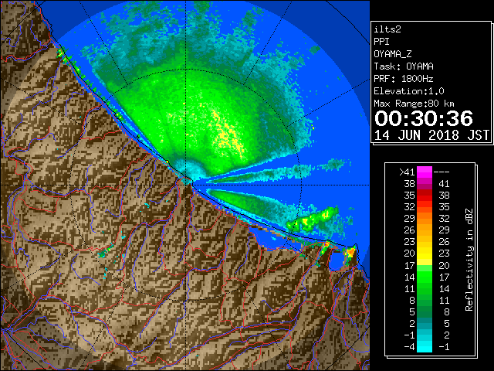Click the '>41' legend label
The height and width of the screenshot is (371, 494).
(x=407, y=172)
